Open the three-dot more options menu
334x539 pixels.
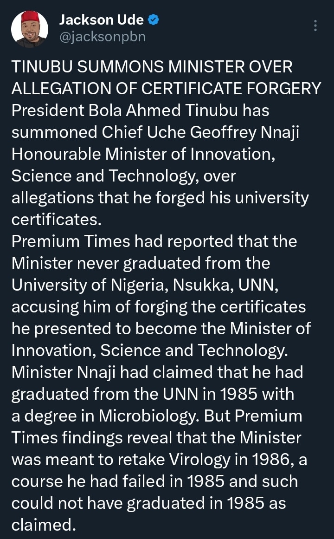coord(315,26)
